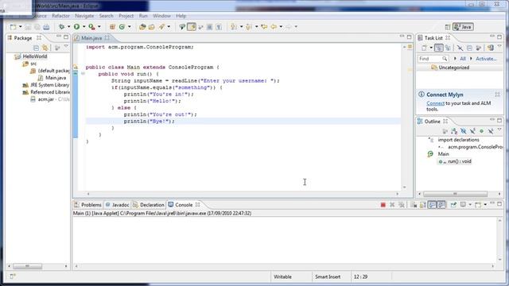Toggle Hide Static Members in Outline
The image size is (509, 286).
point(472,131)
